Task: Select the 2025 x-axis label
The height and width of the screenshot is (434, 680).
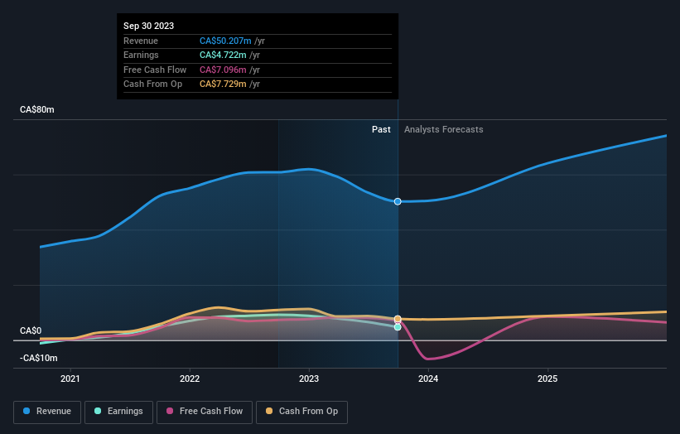Action: pos(547,379)
